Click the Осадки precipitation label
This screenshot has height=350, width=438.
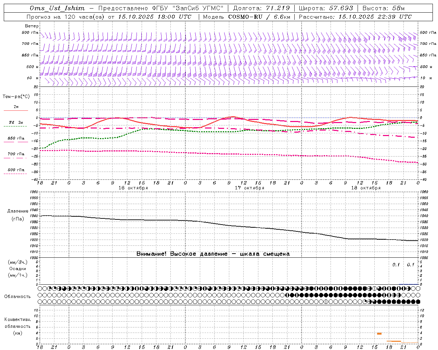(18, 269)
